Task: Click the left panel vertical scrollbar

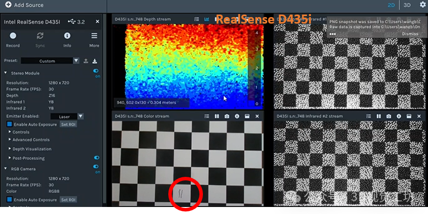Action: (104, 109)
